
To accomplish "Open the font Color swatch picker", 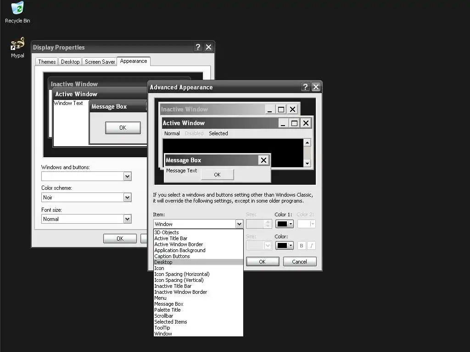I will [284, 246].
